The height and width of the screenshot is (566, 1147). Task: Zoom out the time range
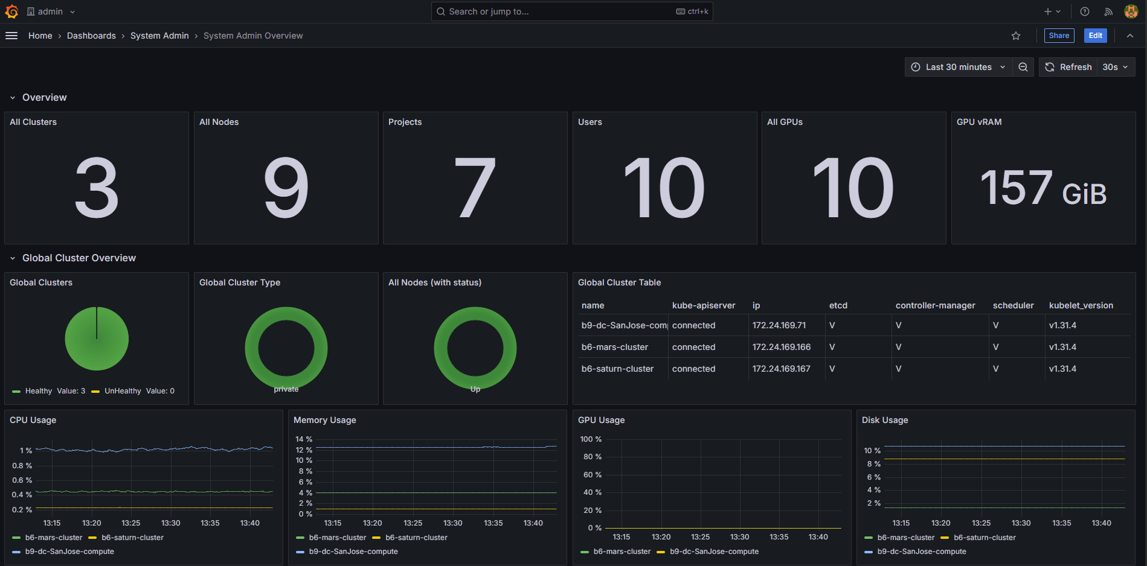click(x=1023, y=67)
